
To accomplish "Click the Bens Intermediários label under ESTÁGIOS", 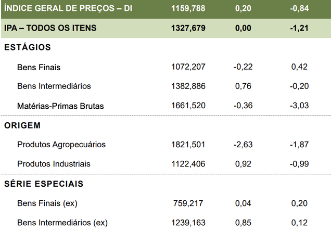I will coord(54,86).
